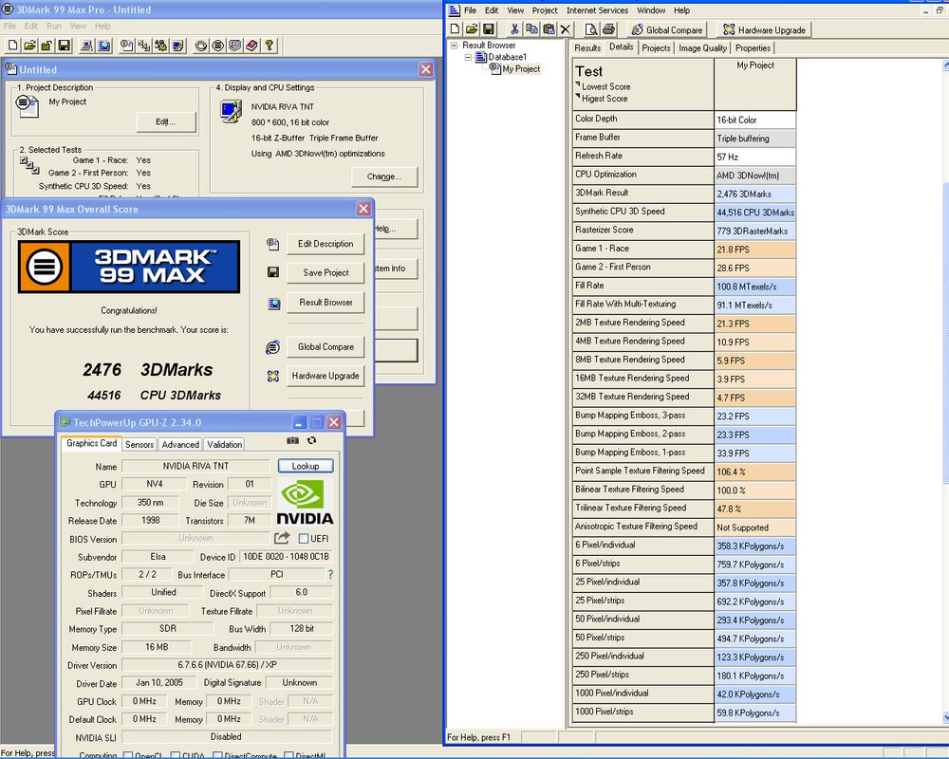The width and height of the screenshot is (949, 759).
Task: Switch to the Image Quality tab
Action: [x=702, y=47]
